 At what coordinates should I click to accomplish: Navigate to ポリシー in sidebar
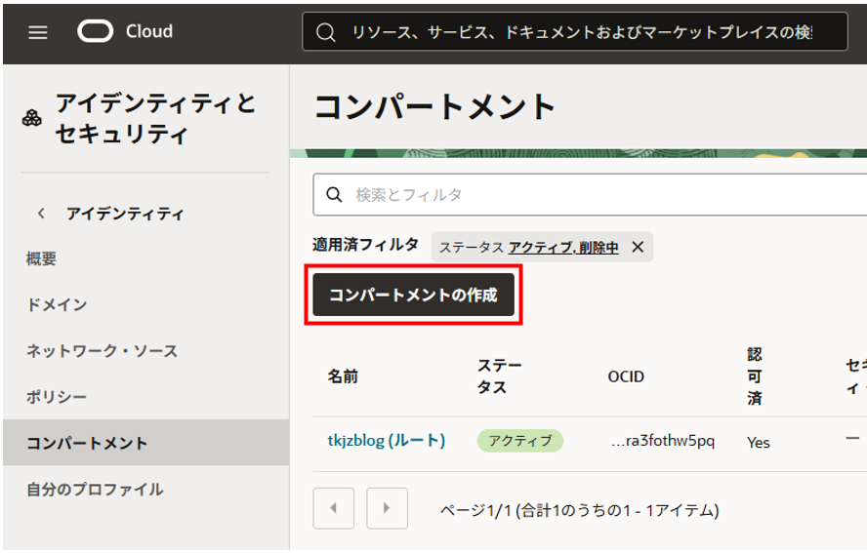click(57, 397)
